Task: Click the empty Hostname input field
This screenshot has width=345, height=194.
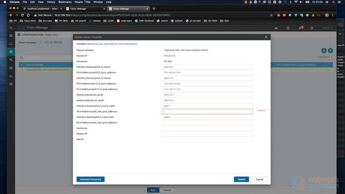Action: (x=207, y=128)
